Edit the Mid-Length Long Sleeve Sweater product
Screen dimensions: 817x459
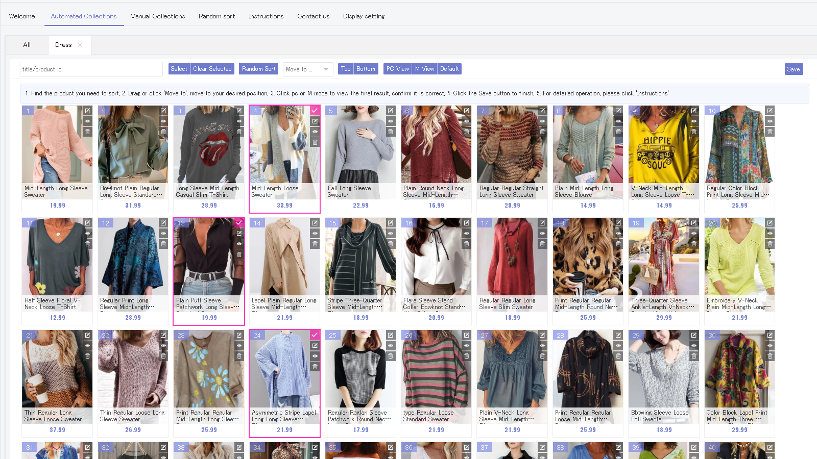(87, 111)
